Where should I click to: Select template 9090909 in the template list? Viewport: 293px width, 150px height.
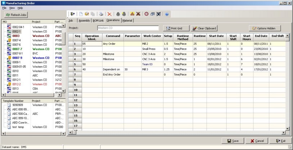click(x=18, y=105)
